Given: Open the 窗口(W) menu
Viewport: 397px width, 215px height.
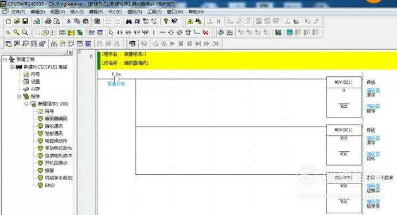Looking at the screenshot, I should 175,11.
